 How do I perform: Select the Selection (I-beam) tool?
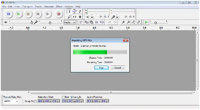[69, 11]
